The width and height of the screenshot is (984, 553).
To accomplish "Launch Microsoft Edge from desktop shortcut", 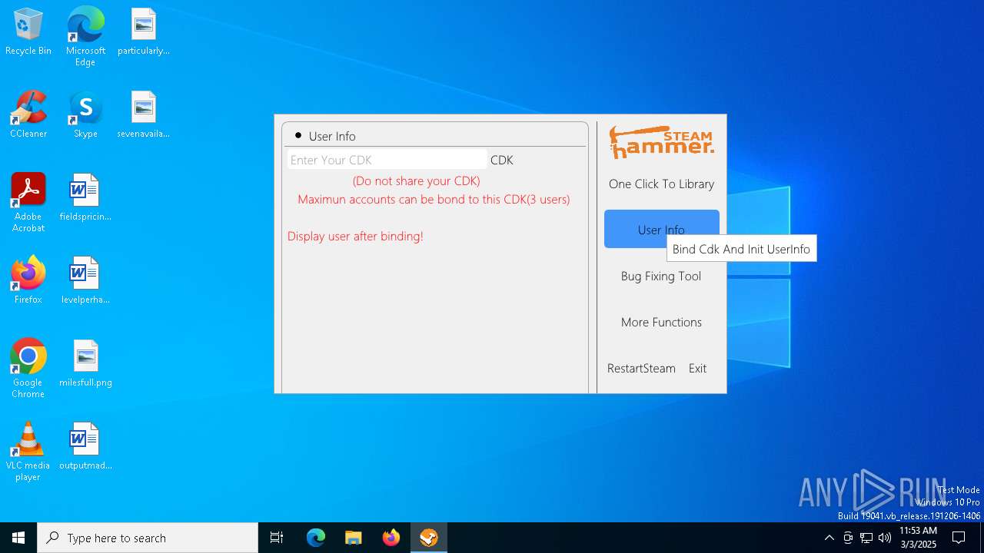I will click(85, 36).
